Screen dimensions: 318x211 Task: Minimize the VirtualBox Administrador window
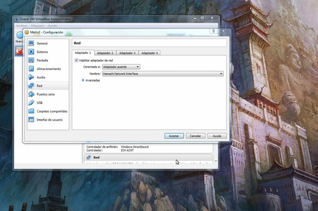(x=195, y=18)
